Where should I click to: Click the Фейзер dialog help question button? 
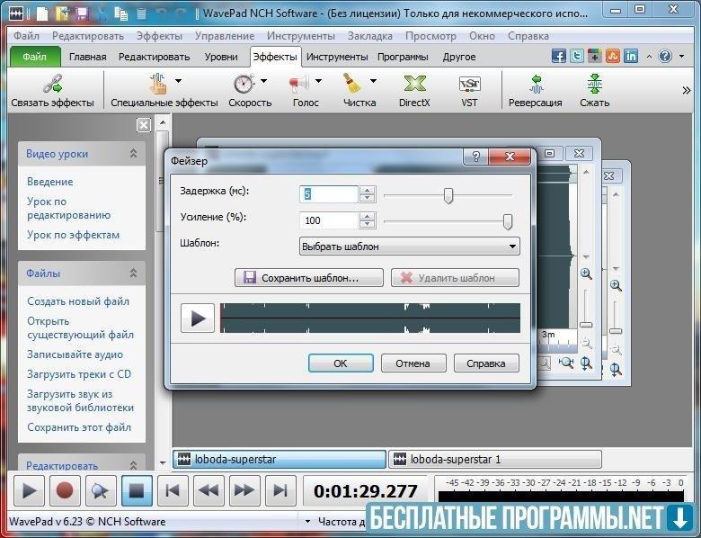476,157
